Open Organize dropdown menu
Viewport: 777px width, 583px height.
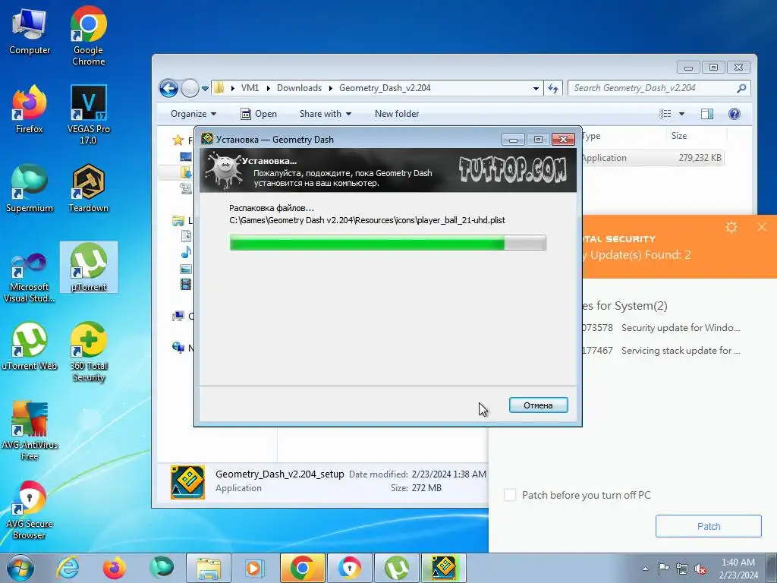[193, 114]
